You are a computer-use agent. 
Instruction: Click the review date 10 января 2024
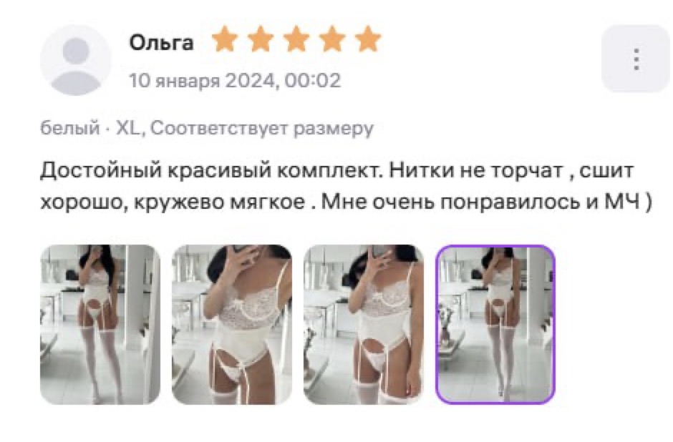point(202,81)
